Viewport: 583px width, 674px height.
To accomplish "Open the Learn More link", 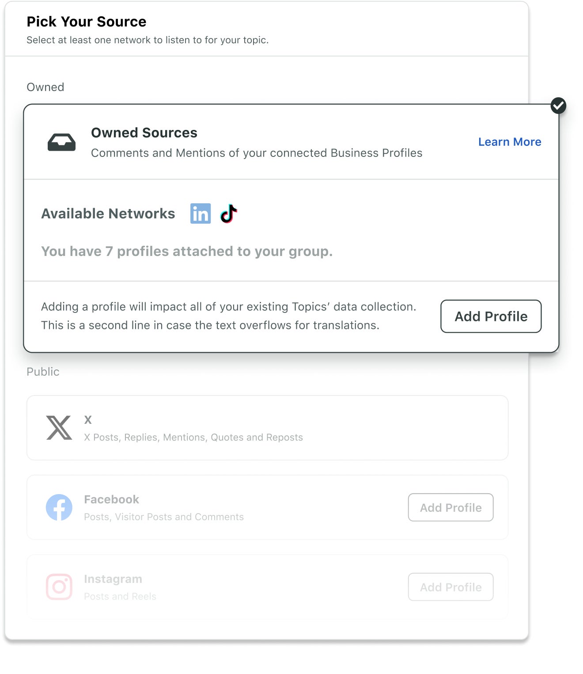I will click(510, 142).
